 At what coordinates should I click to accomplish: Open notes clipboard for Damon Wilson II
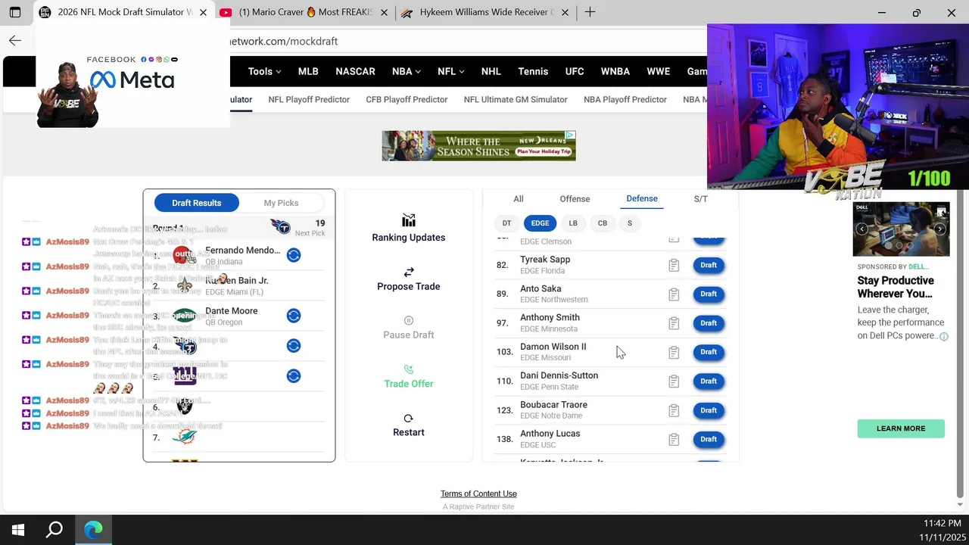point(674,352)
